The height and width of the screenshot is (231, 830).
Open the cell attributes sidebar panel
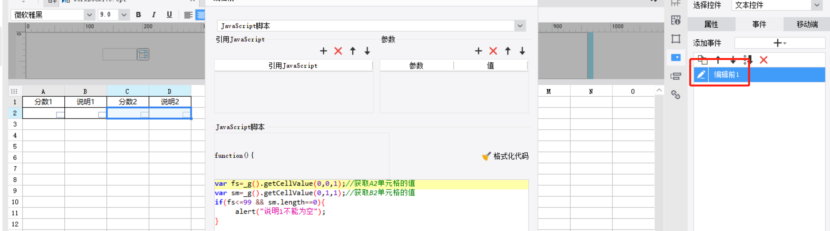tap(676, 20)
